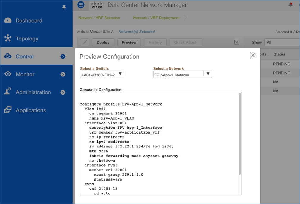Click the Quick Attach button

[186, 42]
